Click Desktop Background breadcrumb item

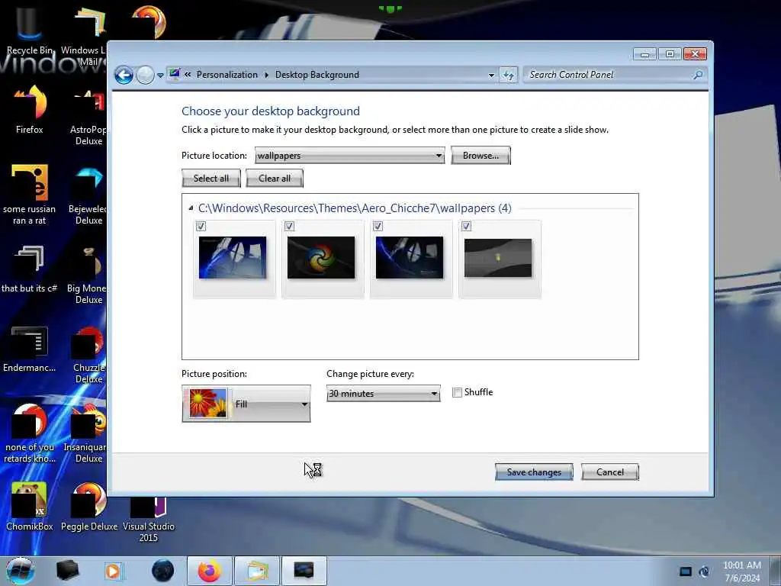(x=317, y=75)
